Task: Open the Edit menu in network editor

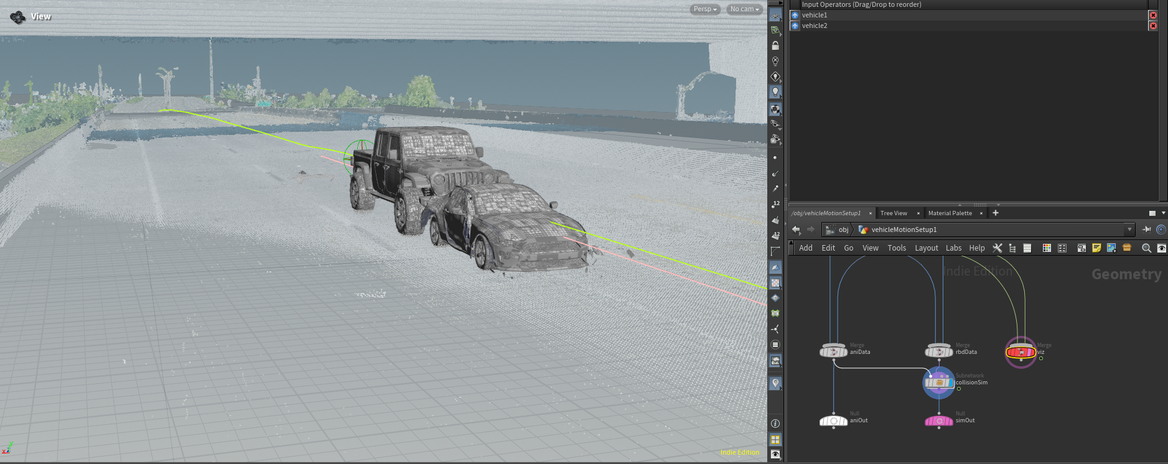Action: click(x=828, y=248)
